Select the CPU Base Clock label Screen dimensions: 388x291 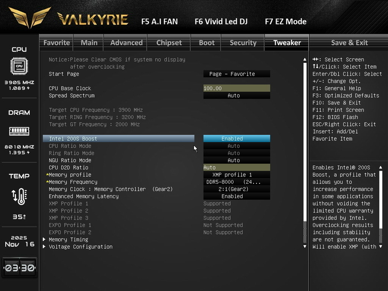pyautogui.click(x=70, y=88)
